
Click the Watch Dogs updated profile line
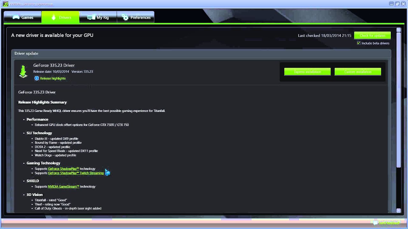[55, 155]
